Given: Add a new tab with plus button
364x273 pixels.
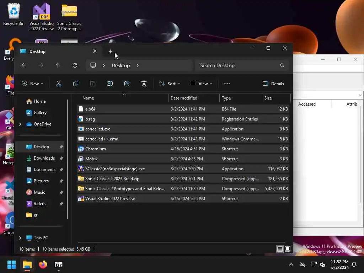Looking at the screenshot, I should pos(110,51).
